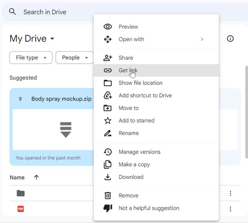Expand the Open with submenu chevron

pyautogui.click(x=202, y=39)
